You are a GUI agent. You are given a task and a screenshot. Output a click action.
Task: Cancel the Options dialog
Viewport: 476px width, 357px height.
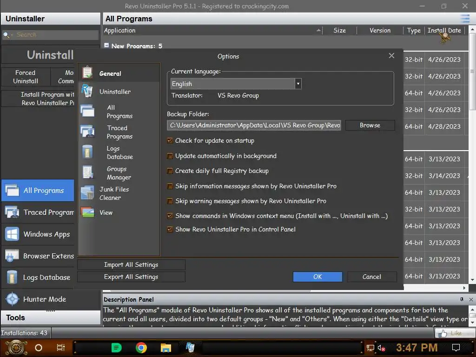point(372,277)
